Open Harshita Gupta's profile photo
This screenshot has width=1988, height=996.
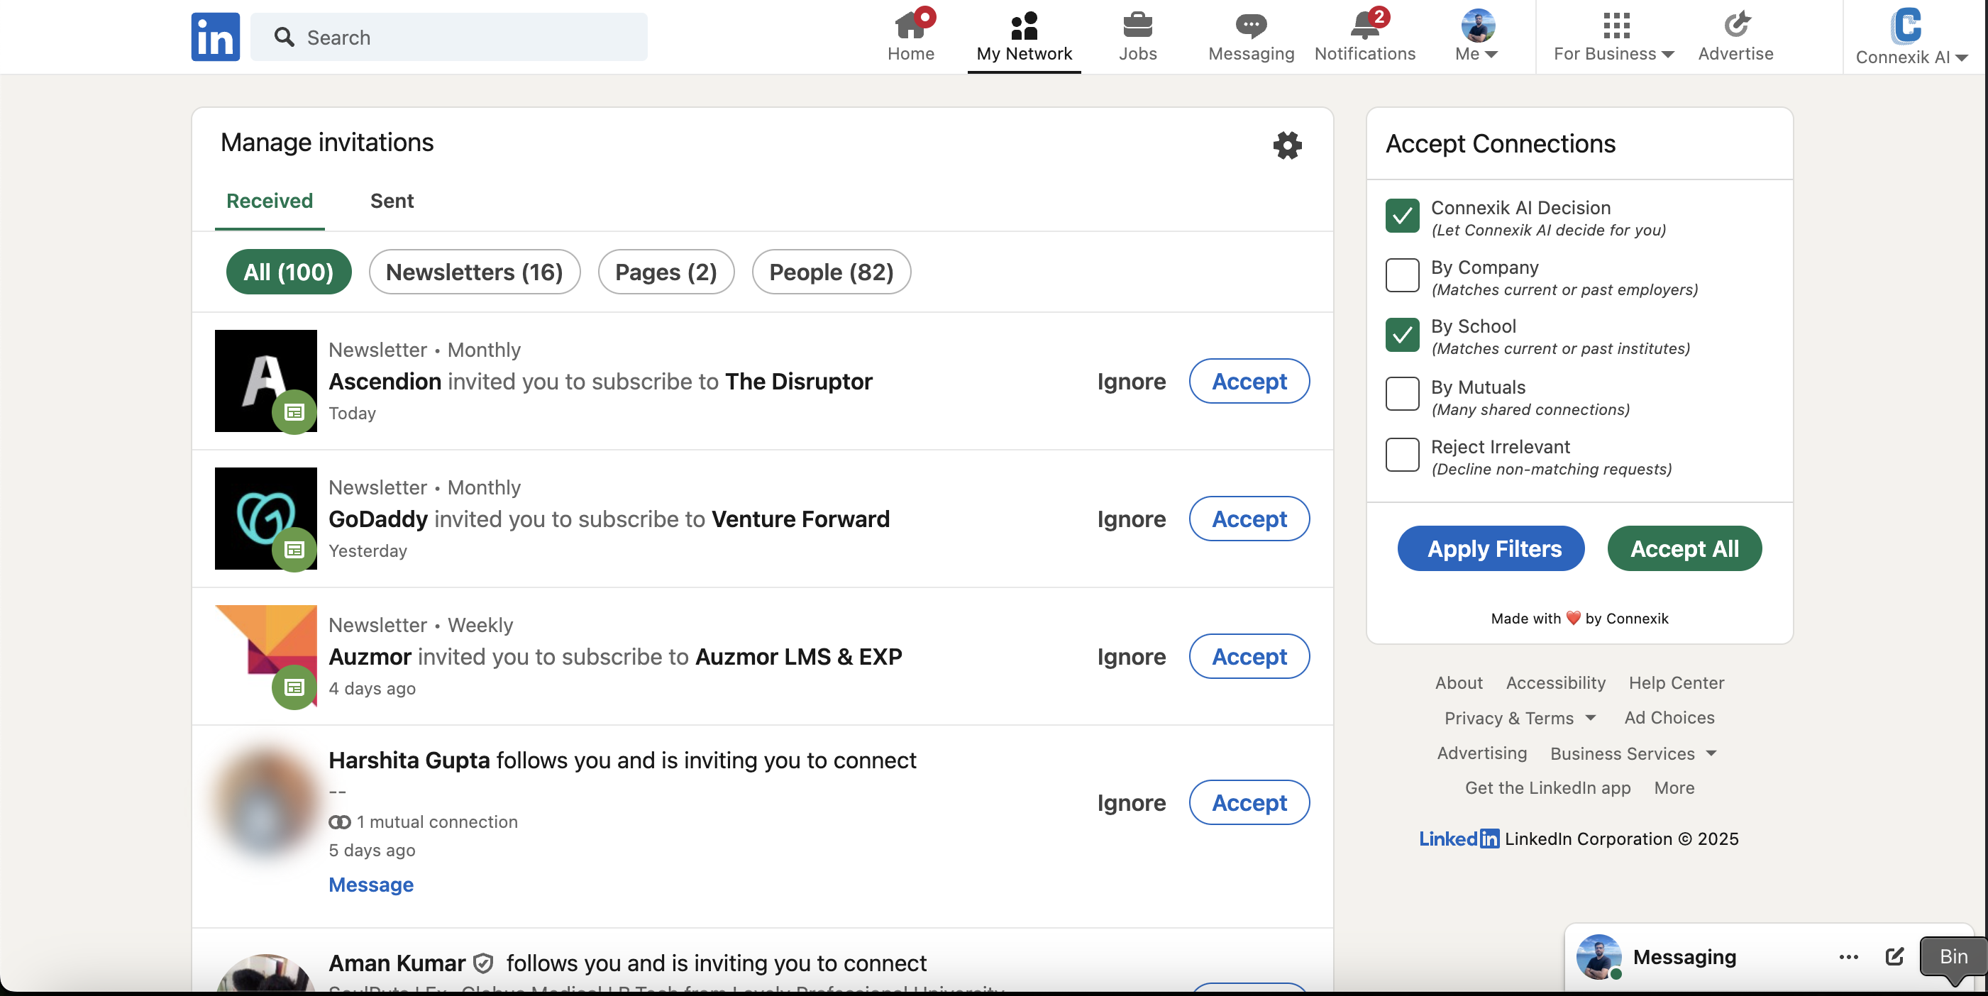pyautogui.click(x=265, y=802)
